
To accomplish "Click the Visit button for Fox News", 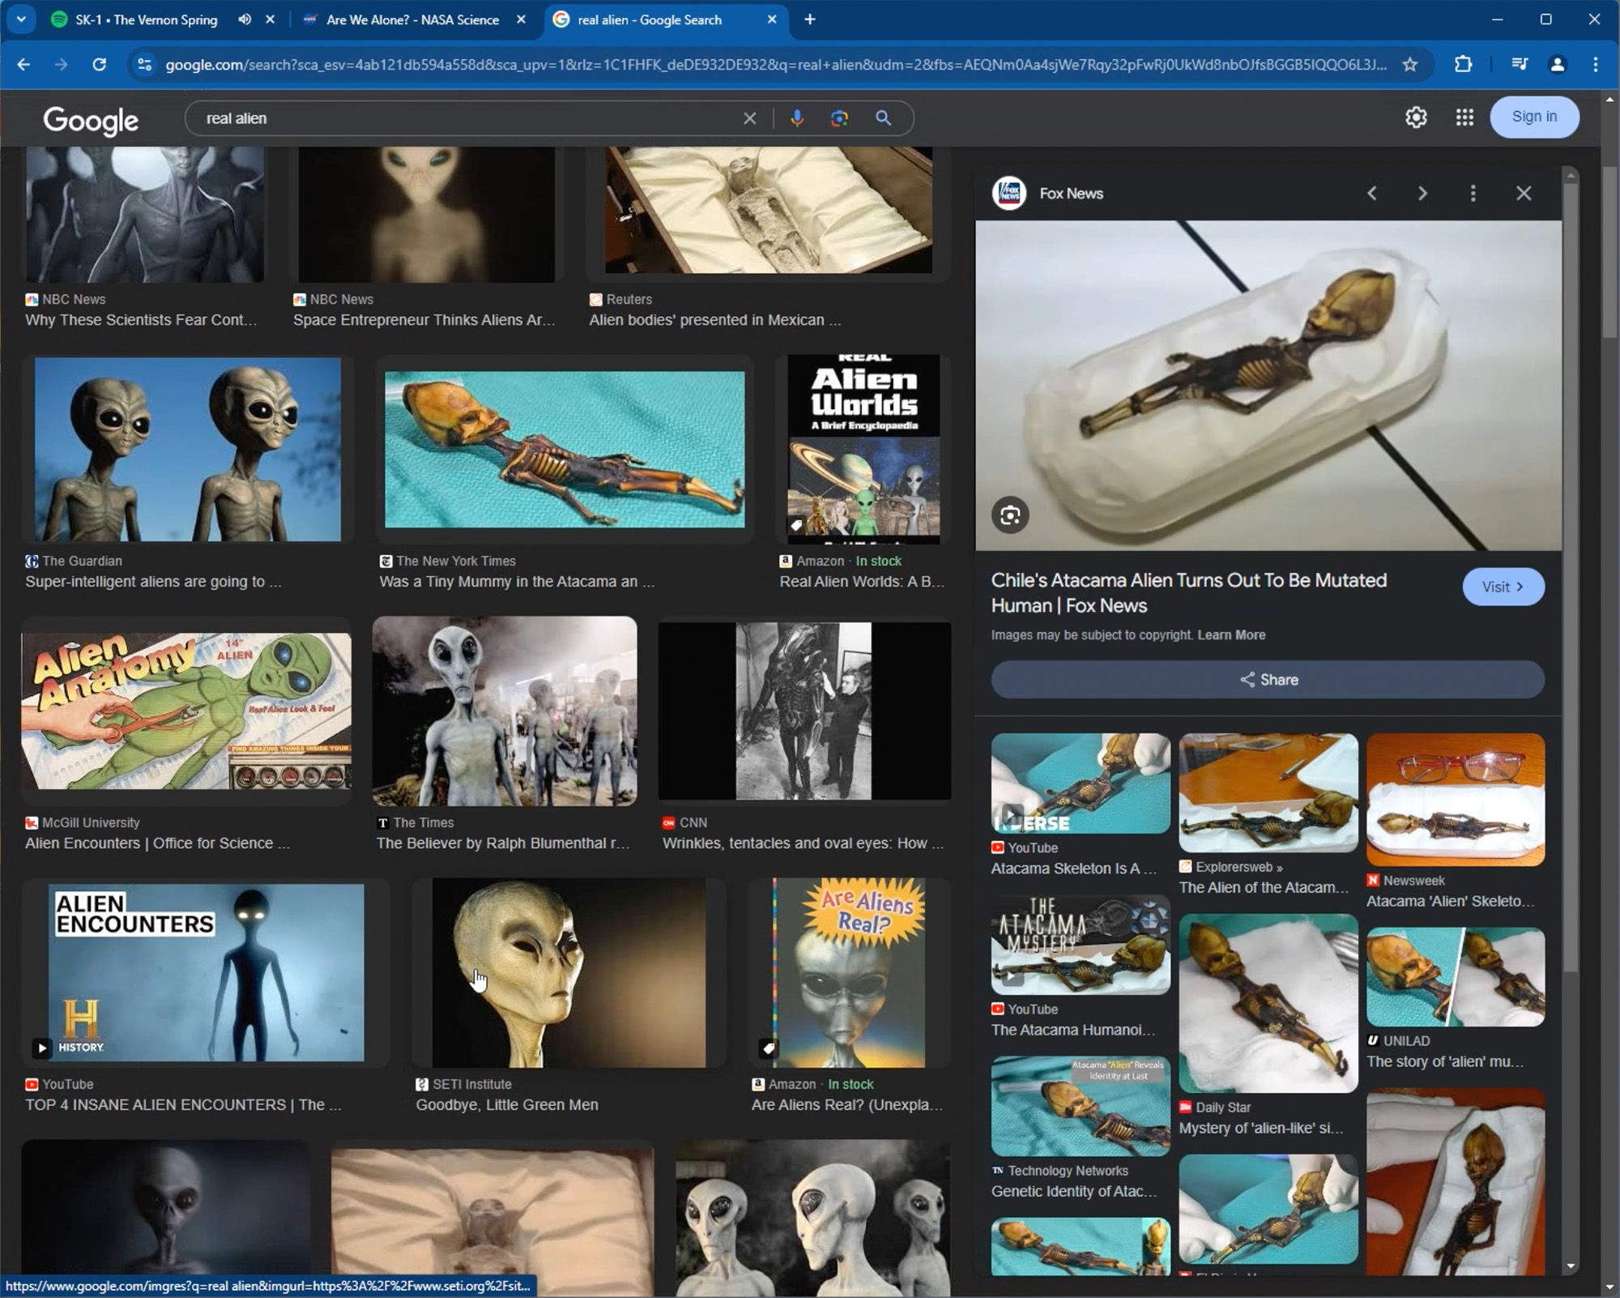I will 1503,587.
